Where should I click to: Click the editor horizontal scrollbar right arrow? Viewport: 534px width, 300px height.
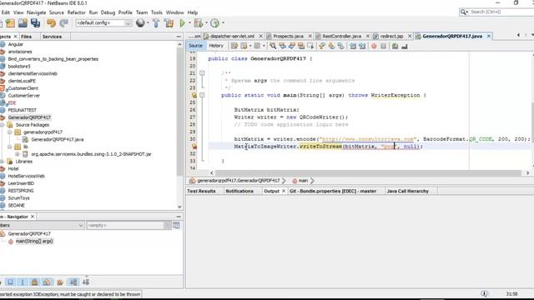pos(527,172)
